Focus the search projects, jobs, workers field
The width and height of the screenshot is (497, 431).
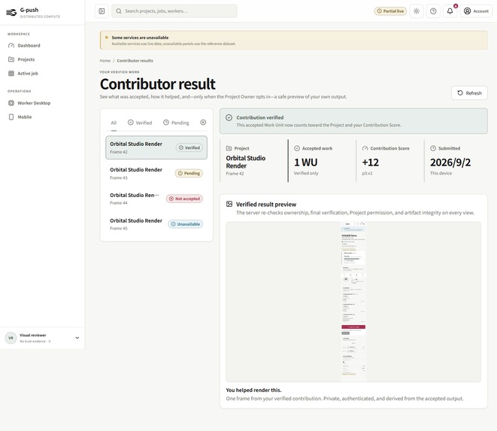coord(174,11)
